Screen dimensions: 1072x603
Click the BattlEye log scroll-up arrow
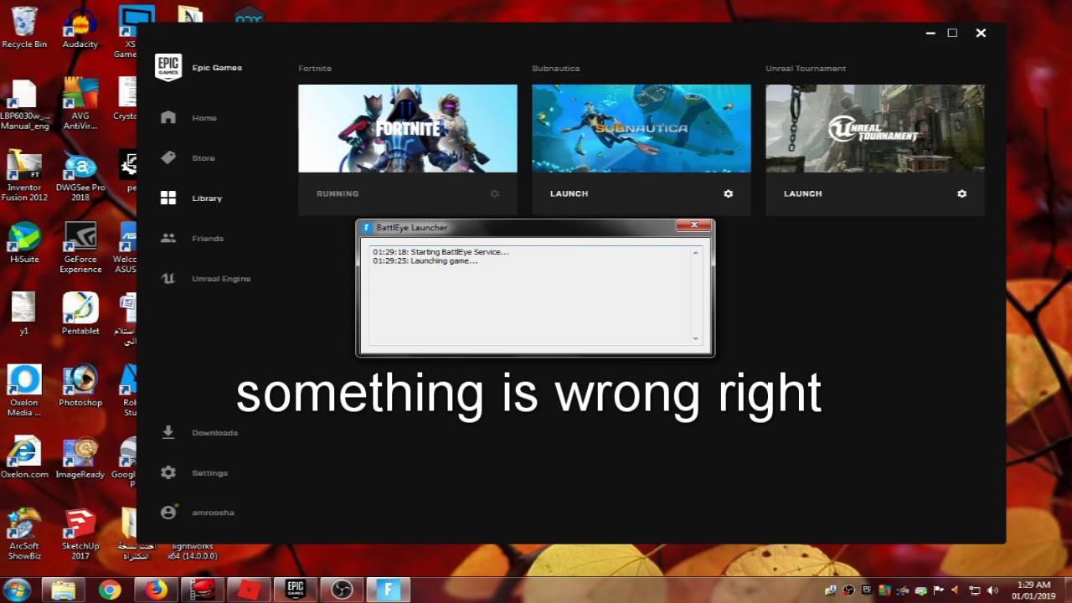point(695,253)
